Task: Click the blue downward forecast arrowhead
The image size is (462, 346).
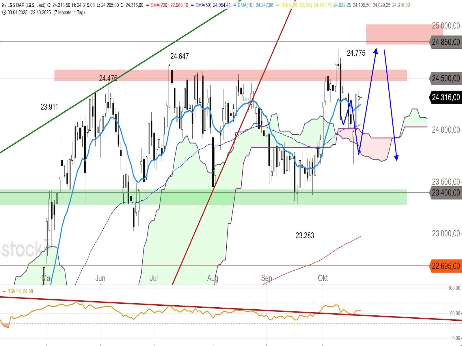Action: coord(396,158)
